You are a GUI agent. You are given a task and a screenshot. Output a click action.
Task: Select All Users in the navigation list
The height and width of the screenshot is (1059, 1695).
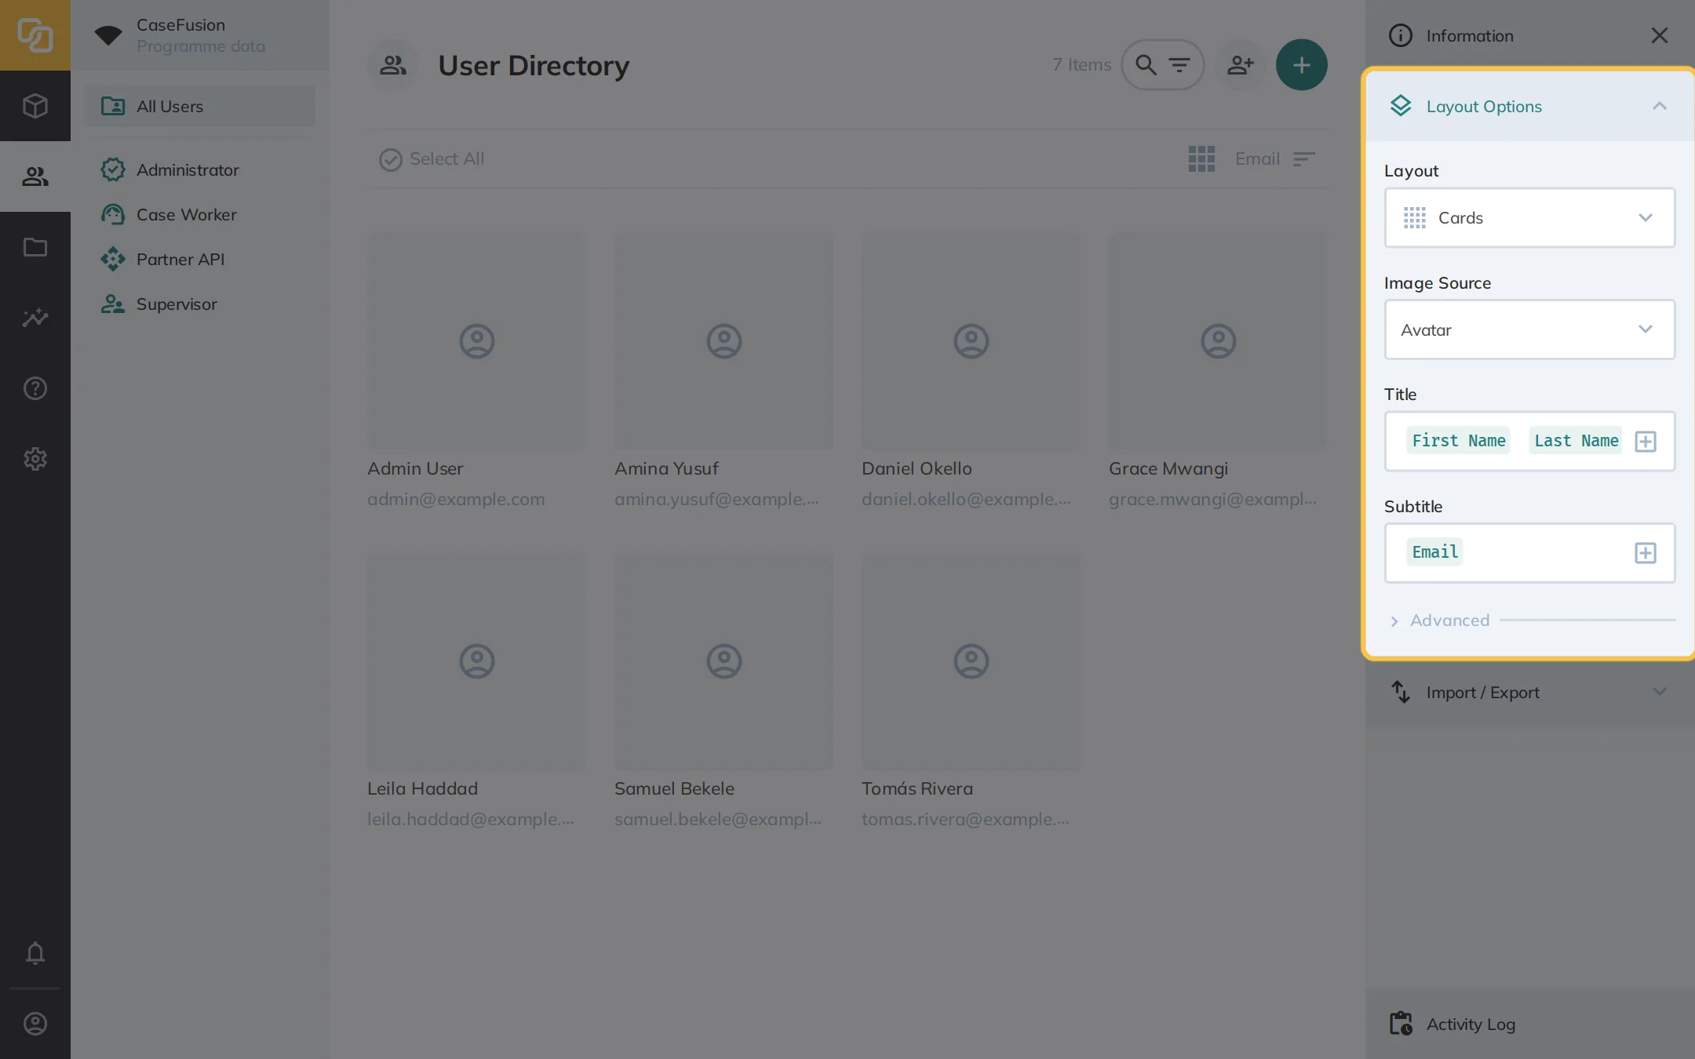[x=200, y=106]
